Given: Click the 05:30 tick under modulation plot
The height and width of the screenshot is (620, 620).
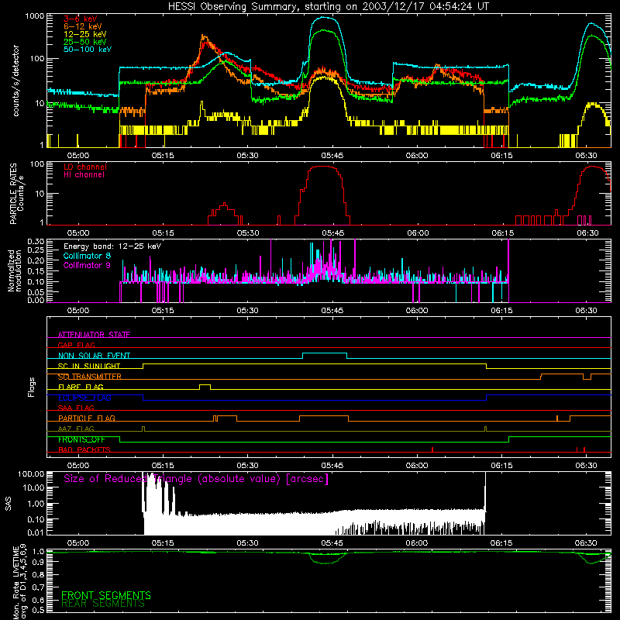Looking at the screenshot, I should pyautogui.click(x=247, y=311).
